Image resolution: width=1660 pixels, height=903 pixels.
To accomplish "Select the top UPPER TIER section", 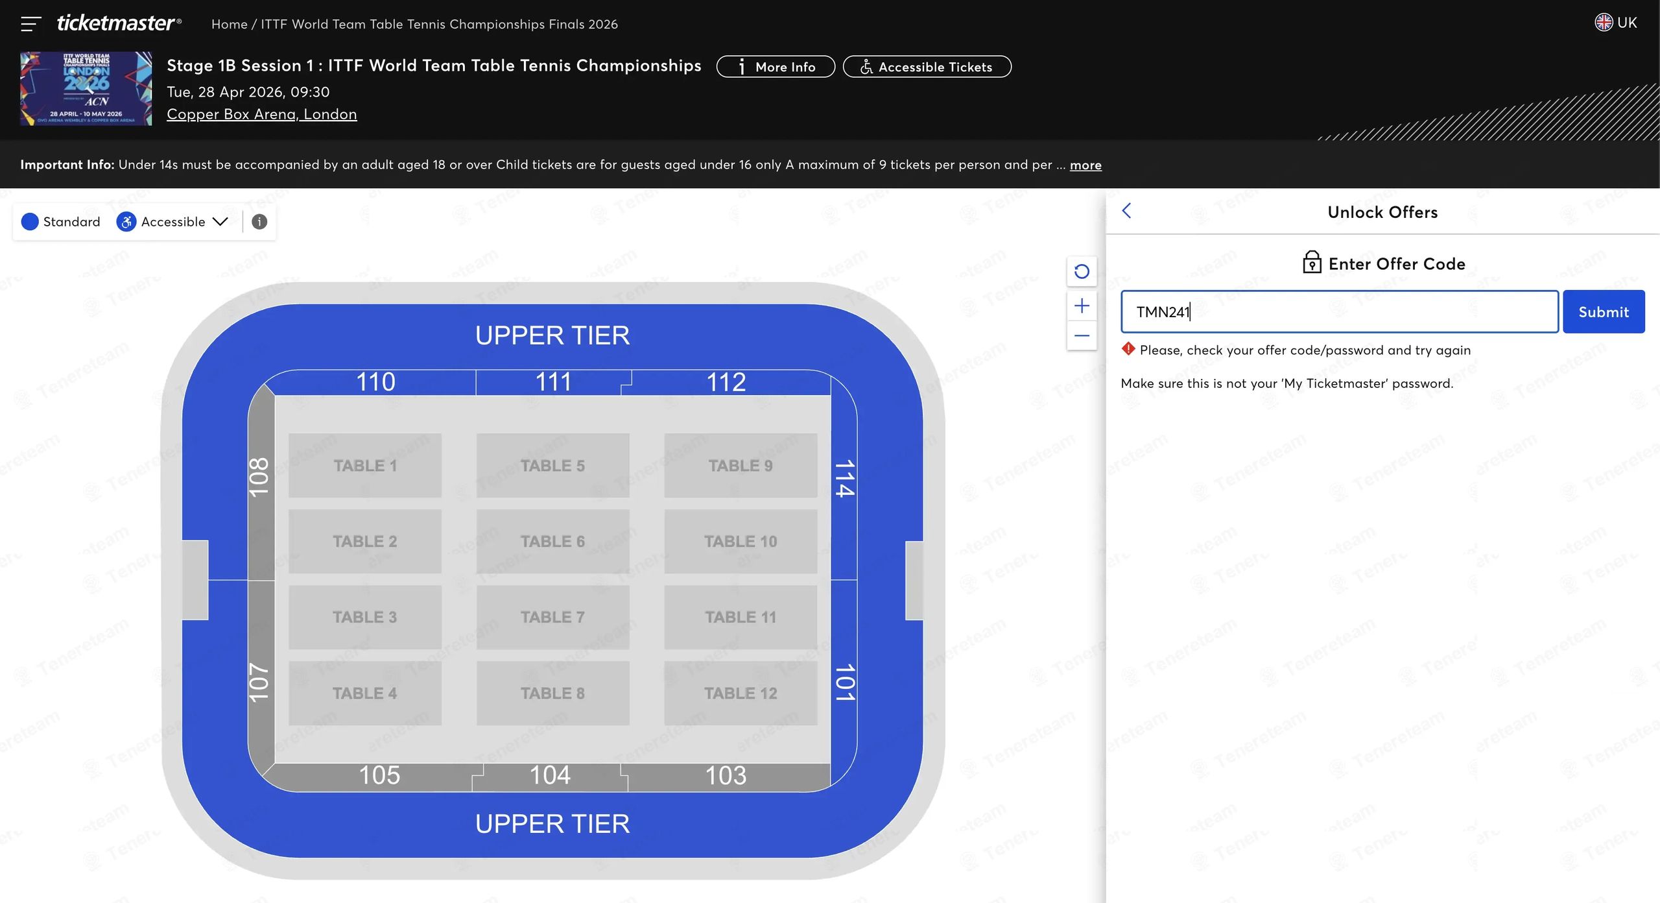I will tap(552, 336).
